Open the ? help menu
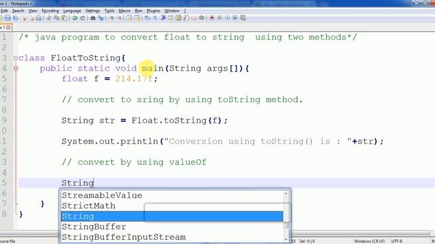This screenshot has height=244, width=435. pyautogui.click(x=185, y=11)
